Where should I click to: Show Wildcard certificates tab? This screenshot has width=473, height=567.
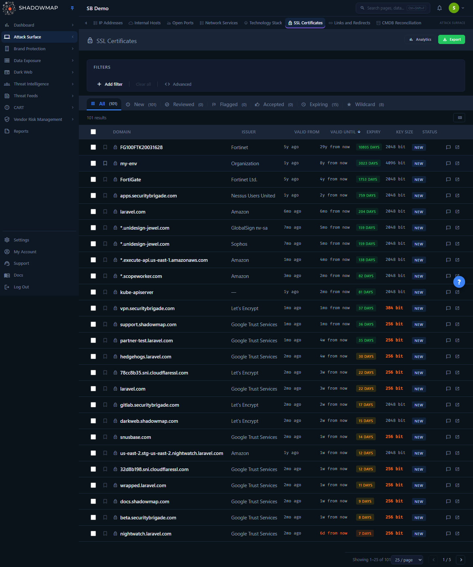click(x=365, y=104)
